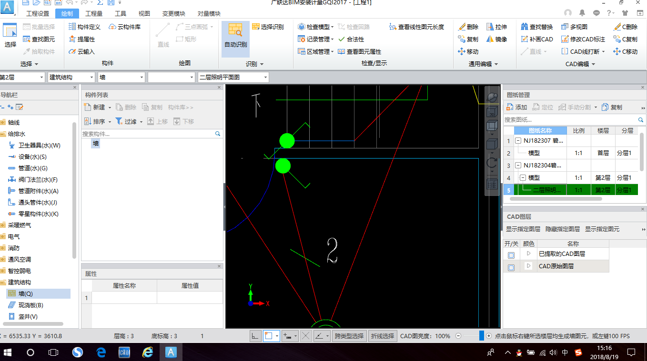Select 现浇板(B) in navigation tree
Viewport: 647px width, 361px height.
coord(26,305)
